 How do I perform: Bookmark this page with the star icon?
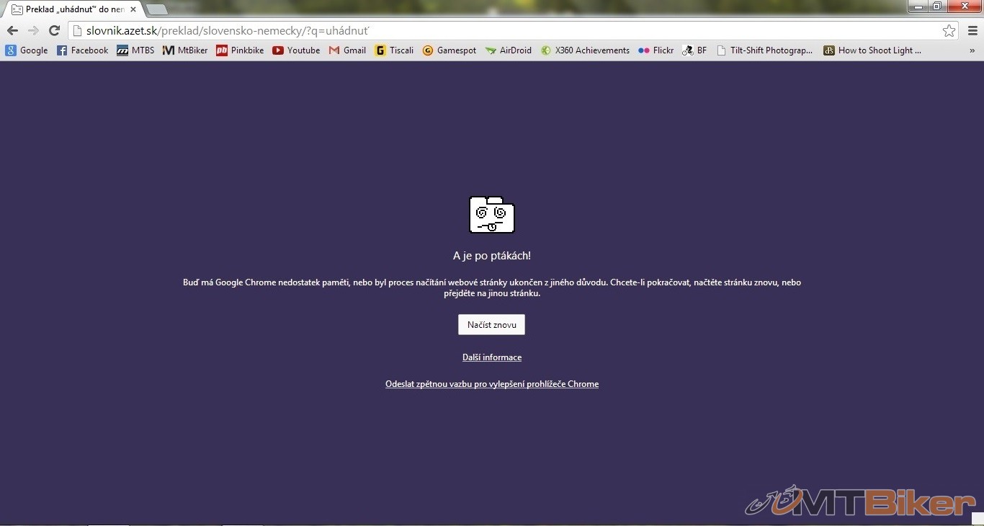(949, 31)
